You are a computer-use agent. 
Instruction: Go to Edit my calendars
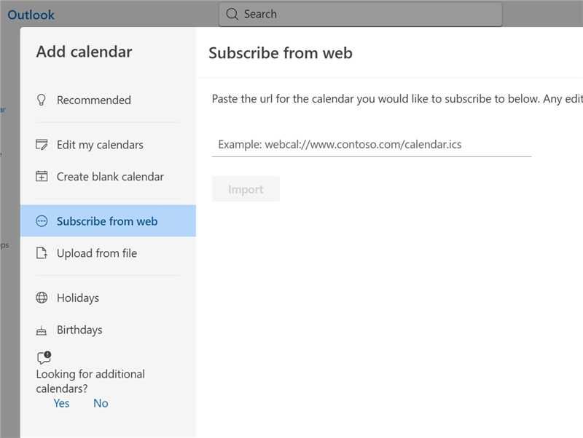click(100, 145)
